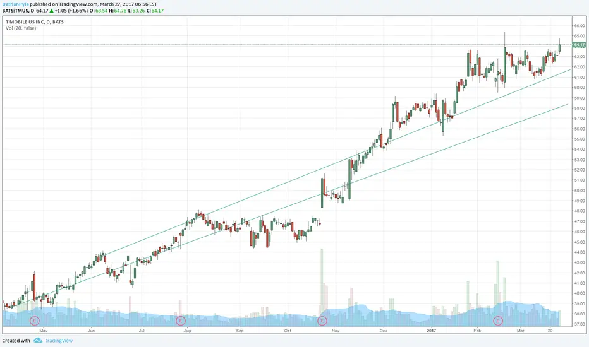The image size is (589, 347).
Task: Click the 'May' label on the time axis
Action: 43,331
